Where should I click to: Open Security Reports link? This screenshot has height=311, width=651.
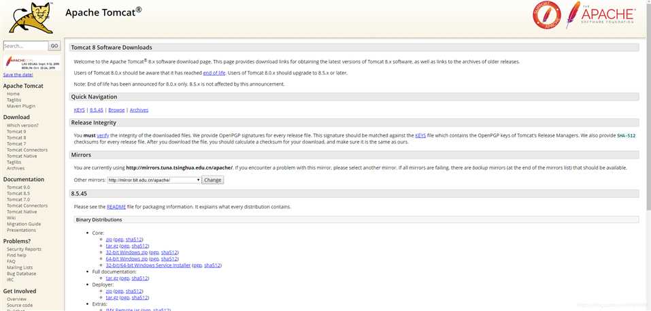(x=24, y=249)
